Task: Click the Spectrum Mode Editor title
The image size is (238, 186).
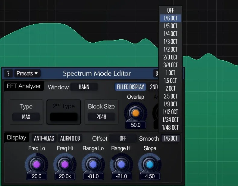Action: (x=97, y=73)
